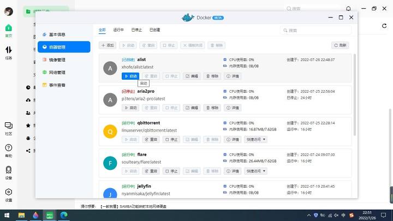Click 启动 on the qbittorrent row
The height and width of the screenshot is (221, 393).
point(130,139)
